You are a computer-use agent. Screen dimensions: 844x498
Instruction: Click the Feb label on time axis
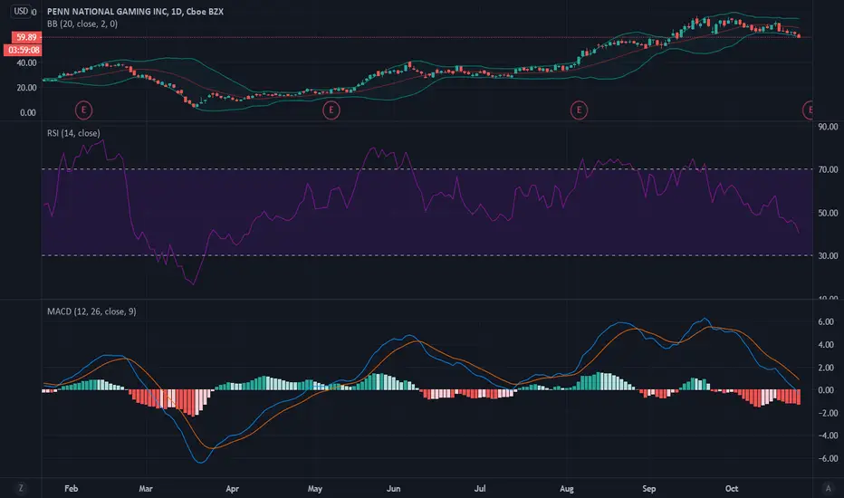tap(71, 489)
